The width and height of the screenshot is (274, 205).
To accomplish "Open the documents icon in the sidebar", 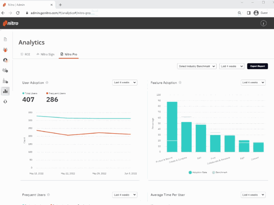I will tap(5, 39).
